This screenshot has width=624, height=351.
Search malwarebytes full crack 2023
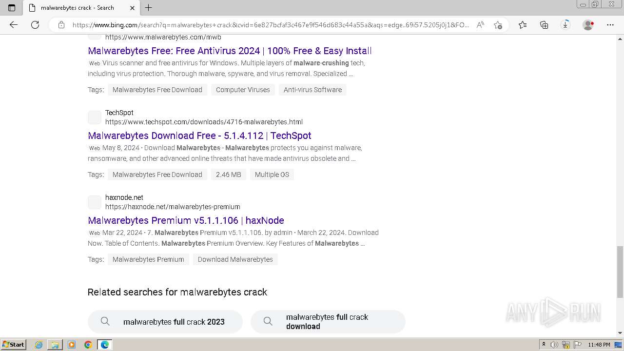[165, 322]
